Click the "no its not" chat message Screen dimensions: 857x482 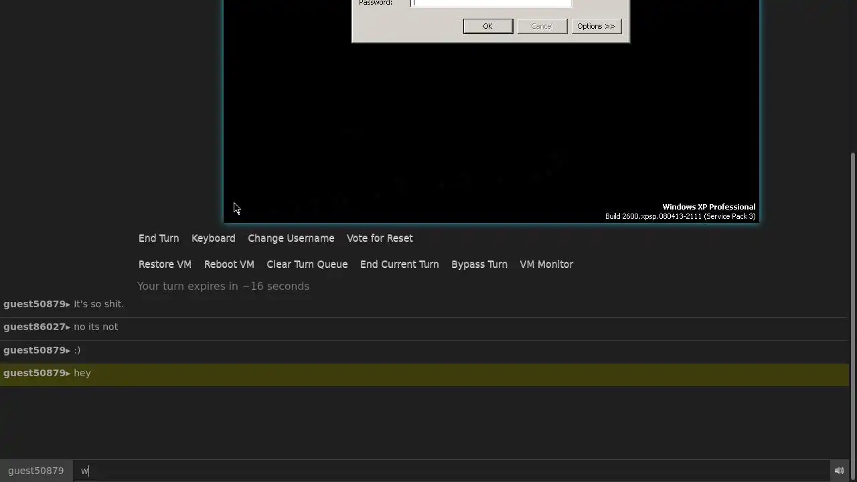(96, 327)
